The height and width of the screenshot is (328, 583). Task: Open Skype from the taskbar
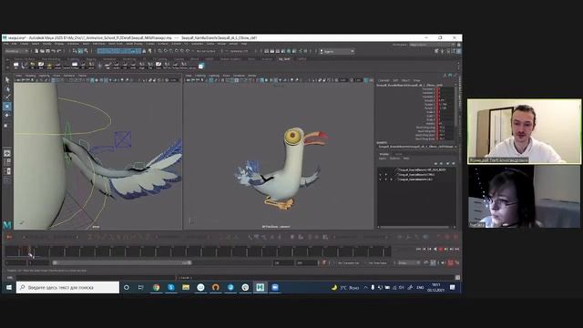[x=171, y=288]
